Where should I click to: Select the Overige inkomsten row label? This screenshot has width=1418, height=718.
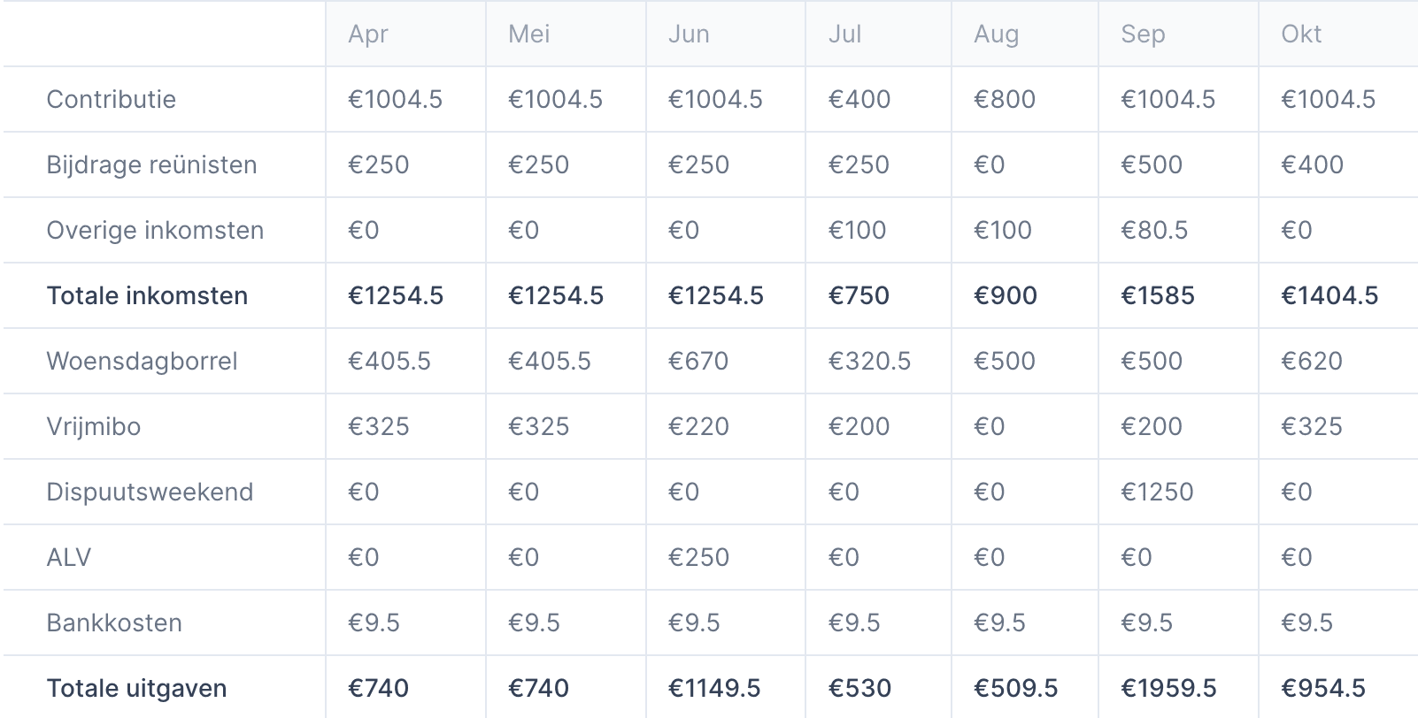point(156,230)
